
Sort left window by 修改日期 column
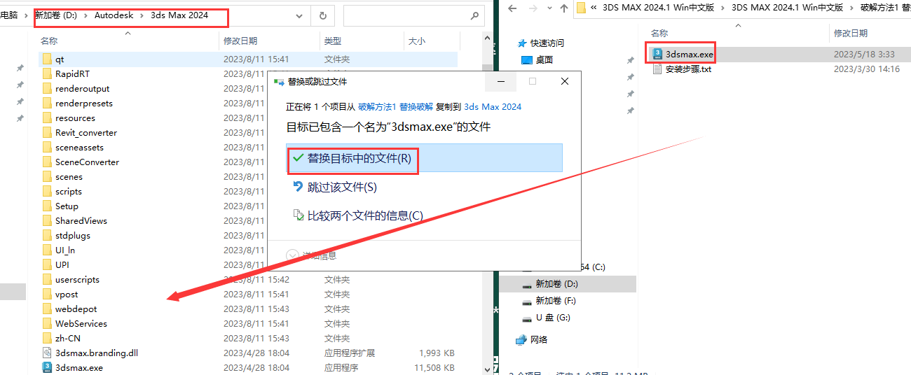pos(240,41)
